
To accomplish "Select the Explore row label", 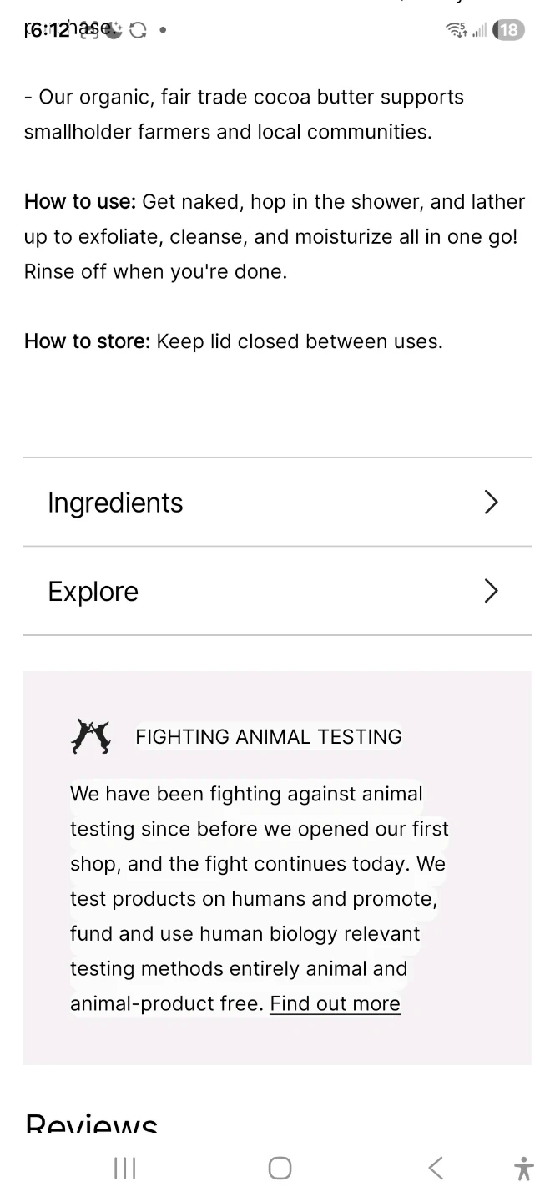I will pos(93,592).
